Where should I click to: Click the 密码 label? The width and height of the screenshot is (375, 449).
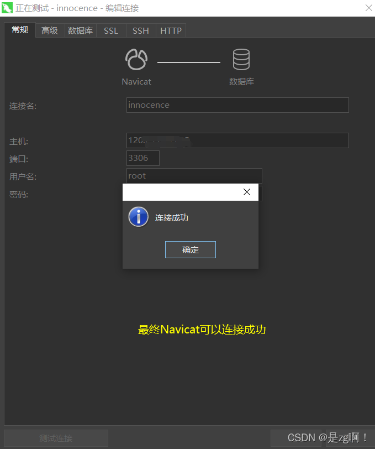click(19, 195)
